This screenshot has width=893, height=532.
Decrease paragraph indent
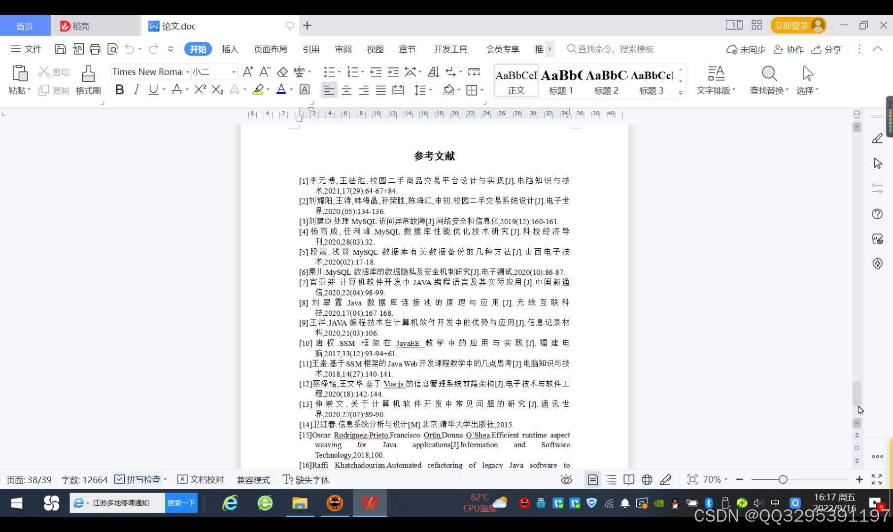(x=376, y=72)
